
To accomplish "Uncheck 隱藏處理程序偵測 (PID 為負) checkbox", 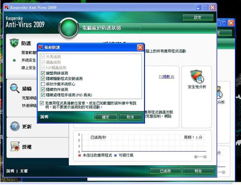I will tap(43, 95).
